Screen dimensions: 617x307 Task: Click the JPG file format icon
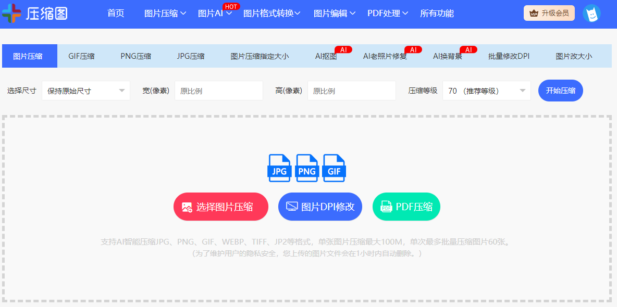pyautogui.click(x=279, y=168)
